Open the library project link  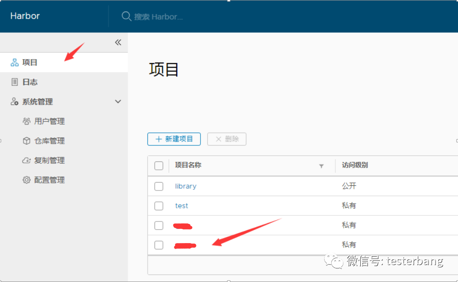[x=186, y=186]
